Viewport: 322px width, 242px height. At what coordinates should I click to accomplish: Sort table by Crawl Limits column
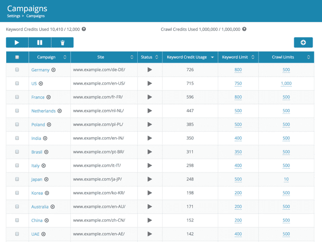click(286, 57)
